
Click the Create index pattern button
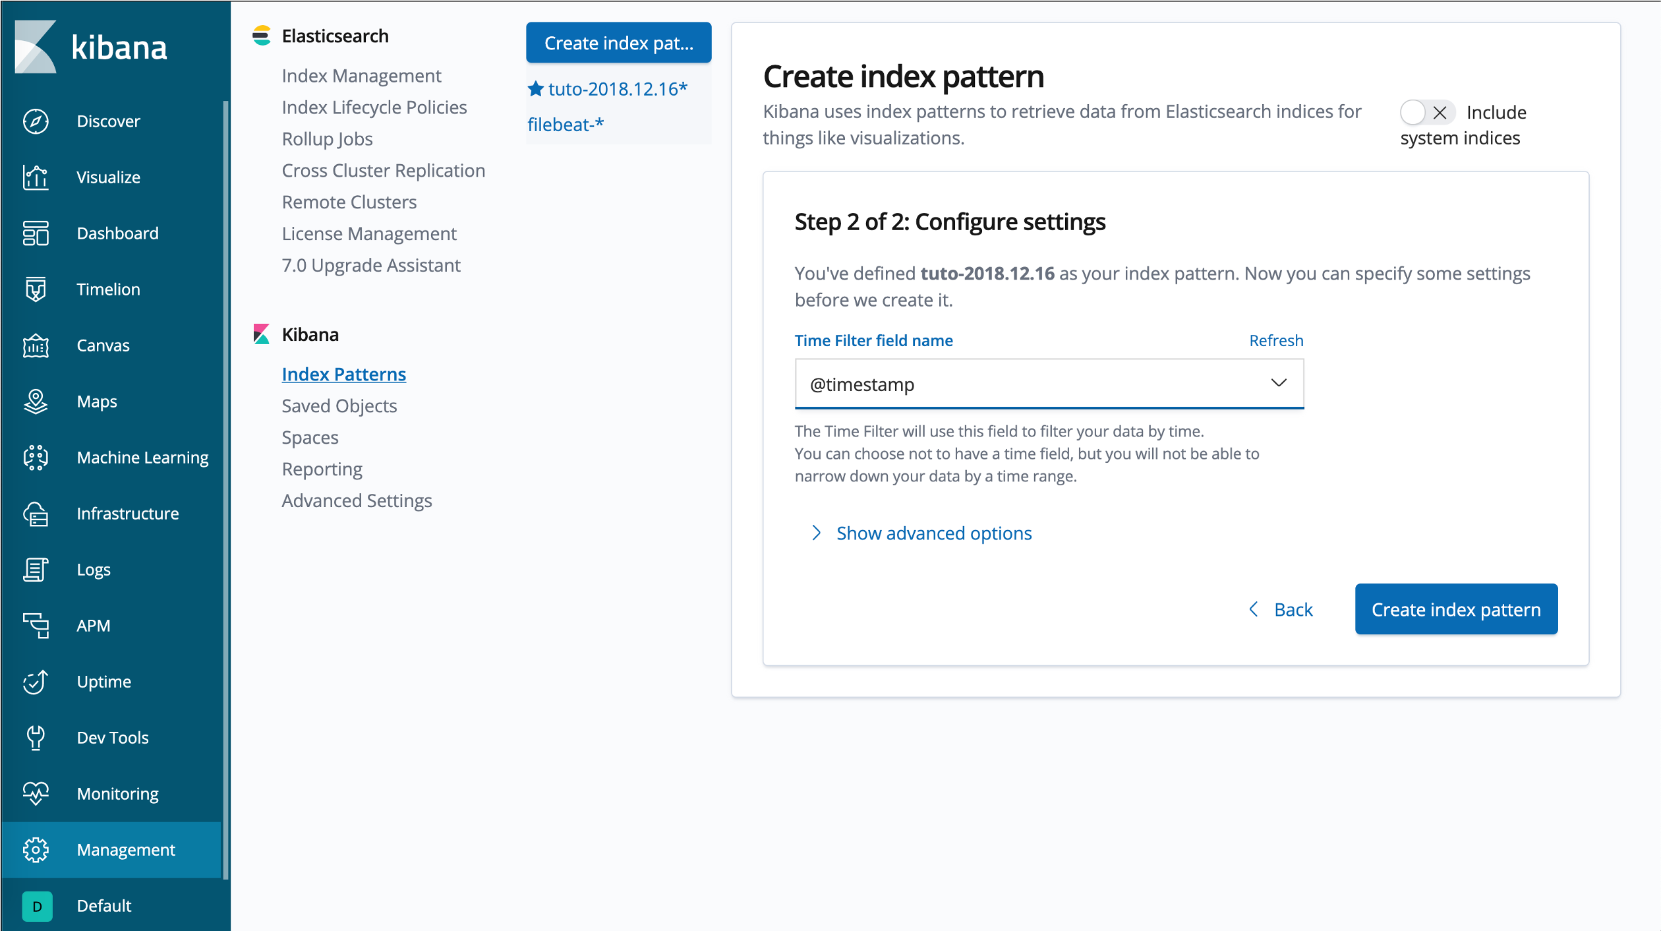(x=1455, y=609)
